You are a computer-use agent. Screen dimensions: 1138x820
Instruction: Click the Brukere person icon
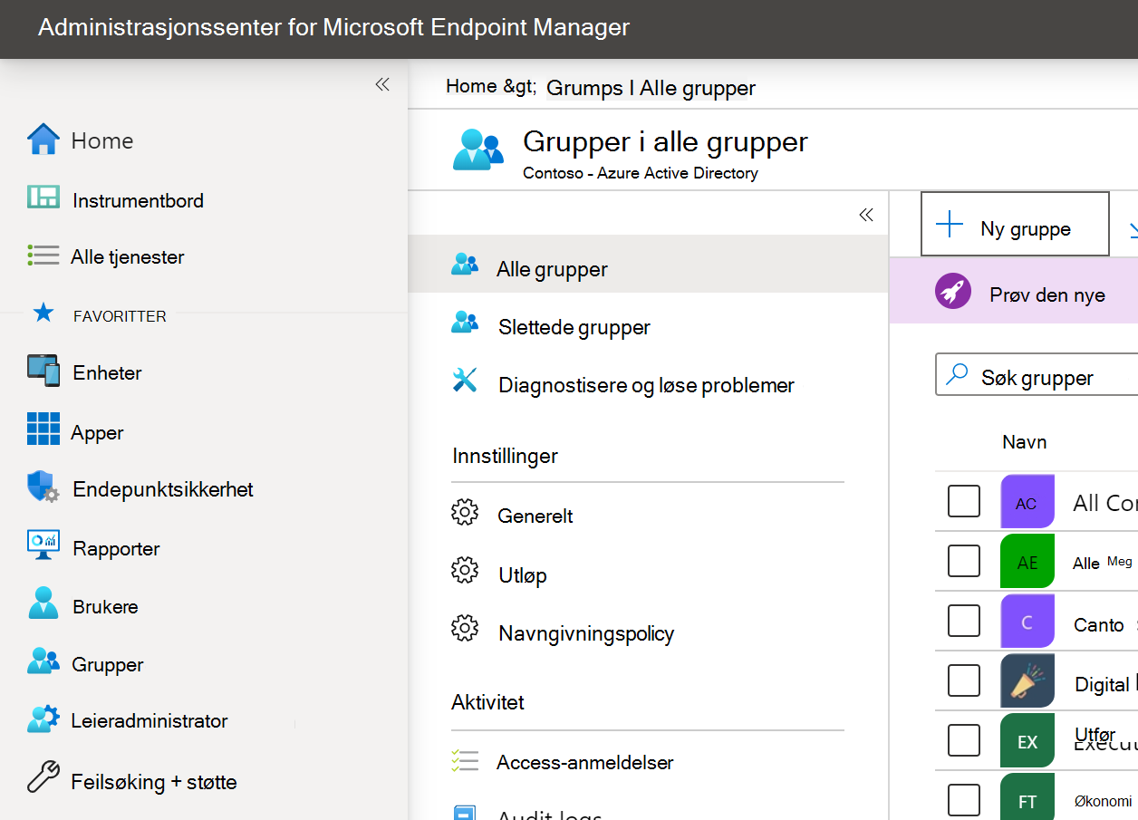tap(43, 604)
